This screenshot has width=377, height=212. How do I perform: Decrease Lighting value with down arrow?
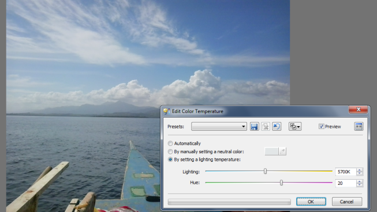(x=360, y=173)
